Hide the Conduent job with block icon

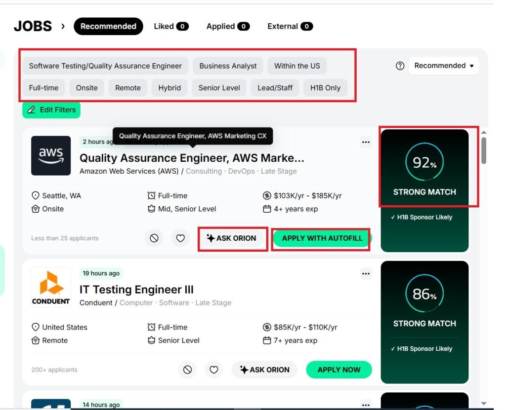[x=187, y=370]
